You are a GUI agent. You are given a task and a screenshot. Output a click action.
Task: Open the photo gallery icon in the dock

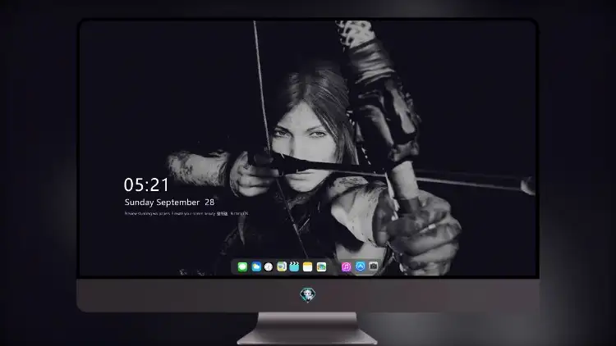pyautogui.click(x=321, y=266)
